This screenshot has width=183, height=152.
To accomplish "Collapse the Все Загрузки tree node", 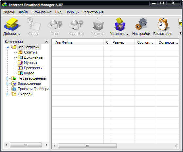I will [8, 47].
